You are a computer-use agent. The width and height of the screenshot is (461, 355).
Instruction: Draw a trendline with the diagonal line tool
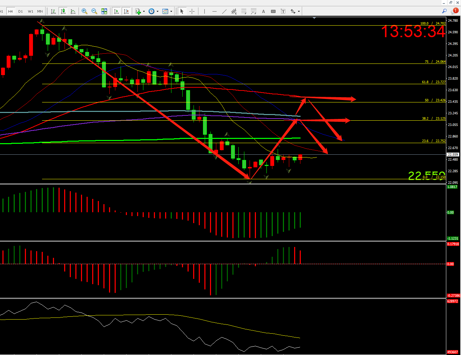224,11
